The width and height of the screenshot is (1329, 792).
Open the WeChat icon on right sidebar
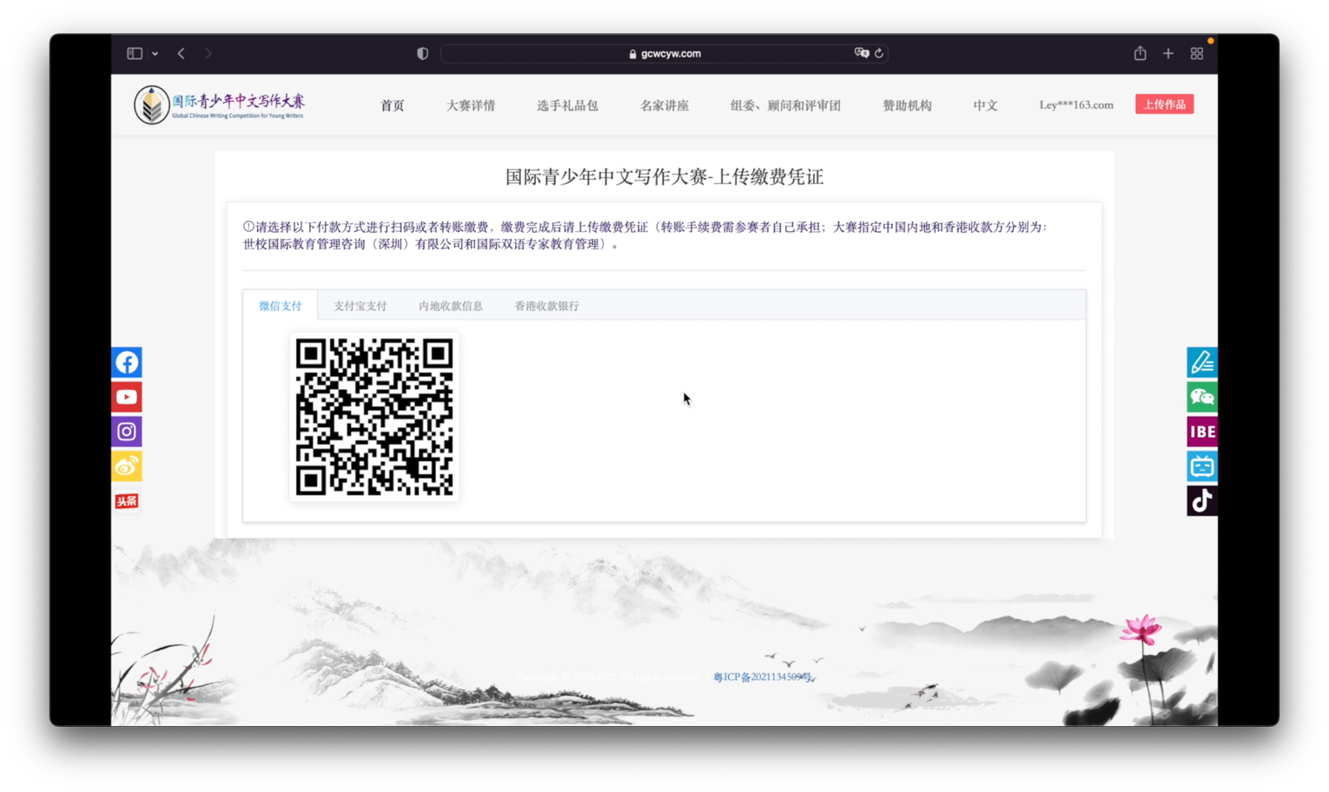1202,397
